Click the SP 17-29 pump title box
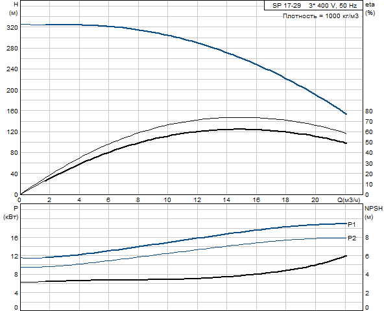 [x=313, y=5]
